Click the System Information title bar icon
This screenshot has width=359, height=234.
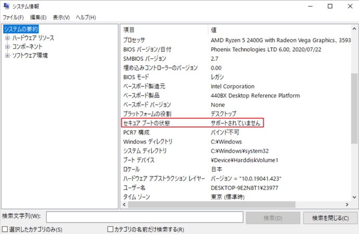(x=7, y=6)
